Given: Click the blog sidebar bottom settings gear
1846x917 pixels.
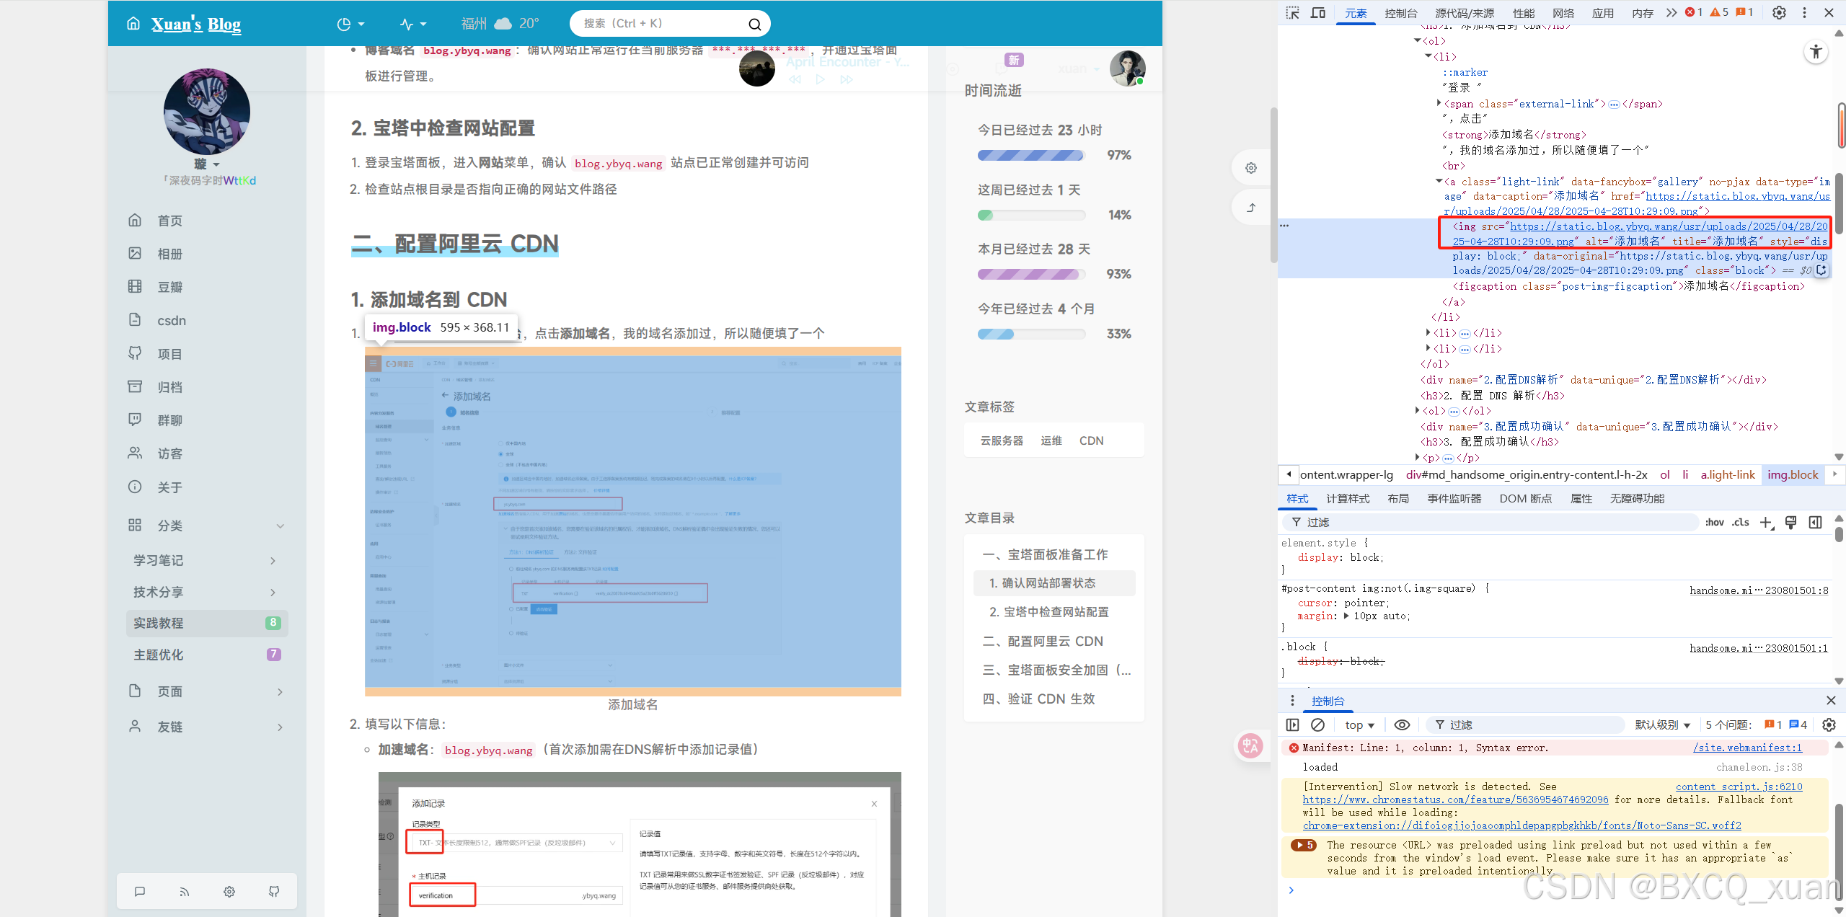Looking at the screenshot, I should 229,892.
